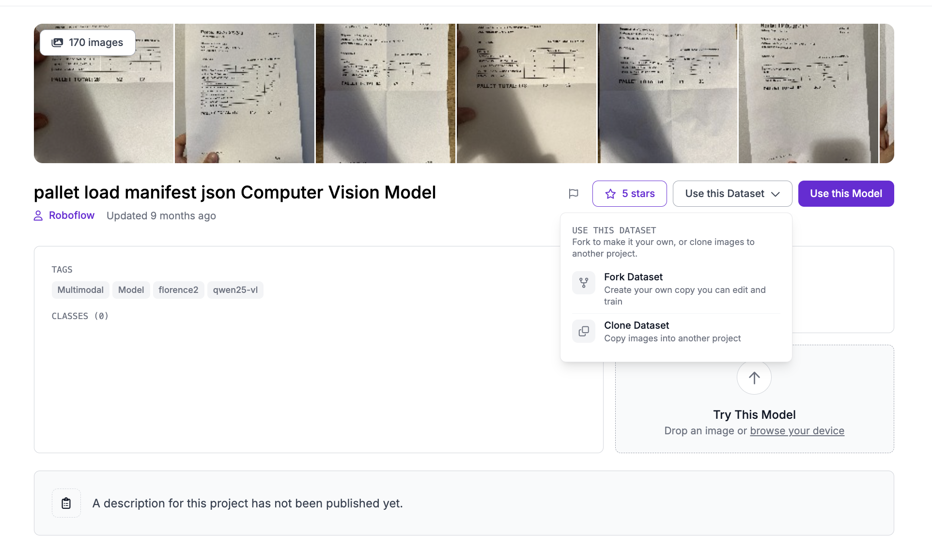Viewport: 932px width, 550px height.
Task: Click the Roboflow user profile icon
Action: (x=38, y=216)
